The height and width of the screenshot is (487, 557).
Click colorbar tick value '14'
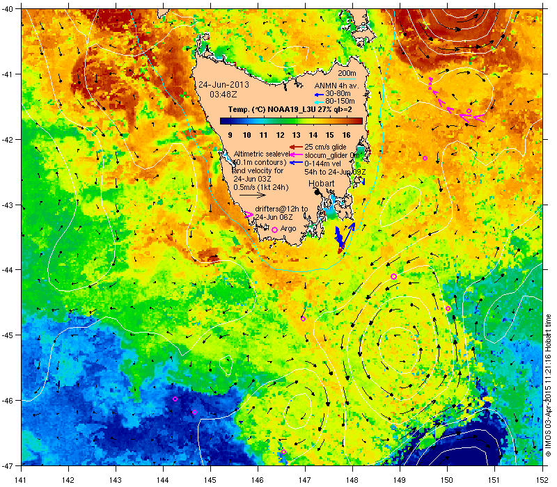[x=313, y=135]
